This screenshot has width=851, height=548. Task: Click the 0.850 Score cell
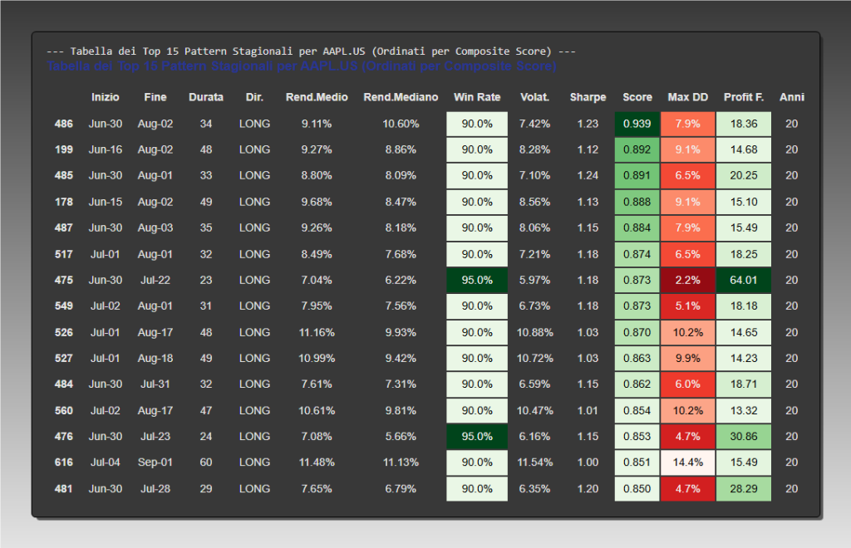tap(637, 488)
